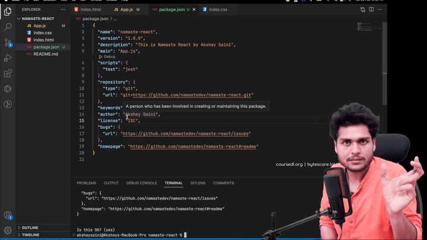
Task: Open the Extensions view icon
Action: pyautogui.click(x=8, y=73)
